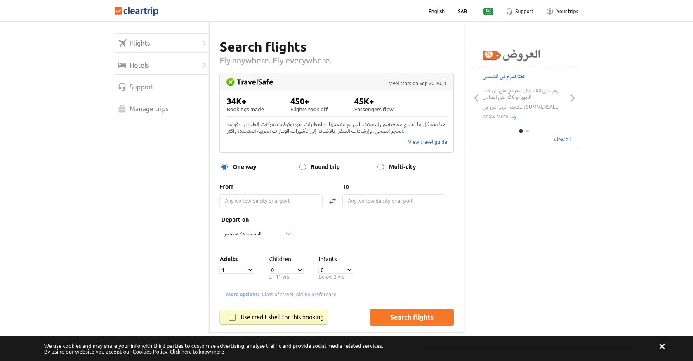Select the first carousel dot

(521, 131)
